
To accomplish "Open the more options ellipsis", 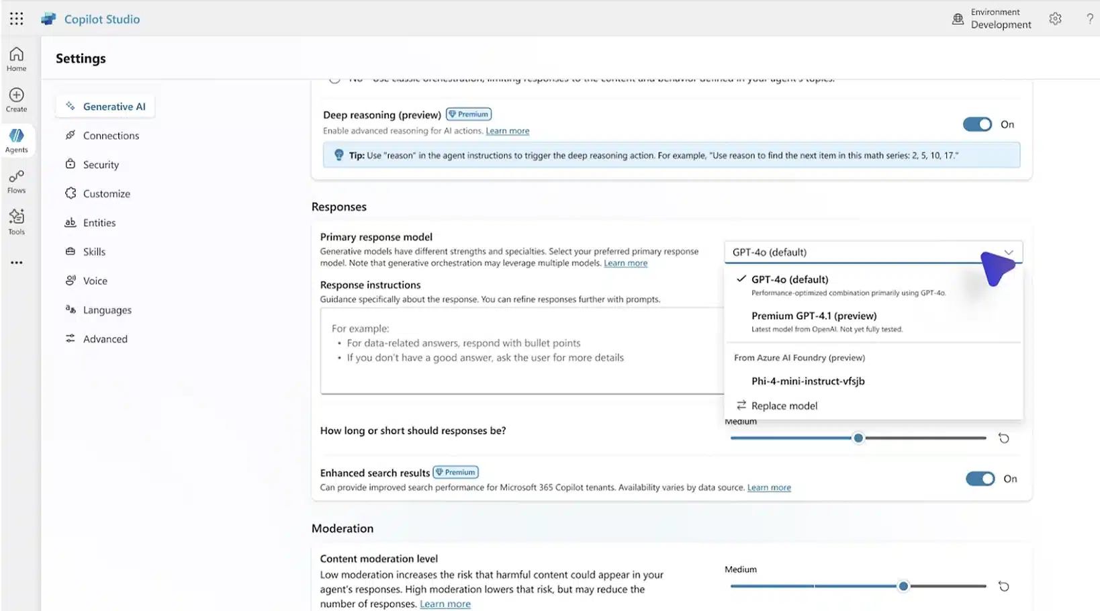I will point(17,263).
